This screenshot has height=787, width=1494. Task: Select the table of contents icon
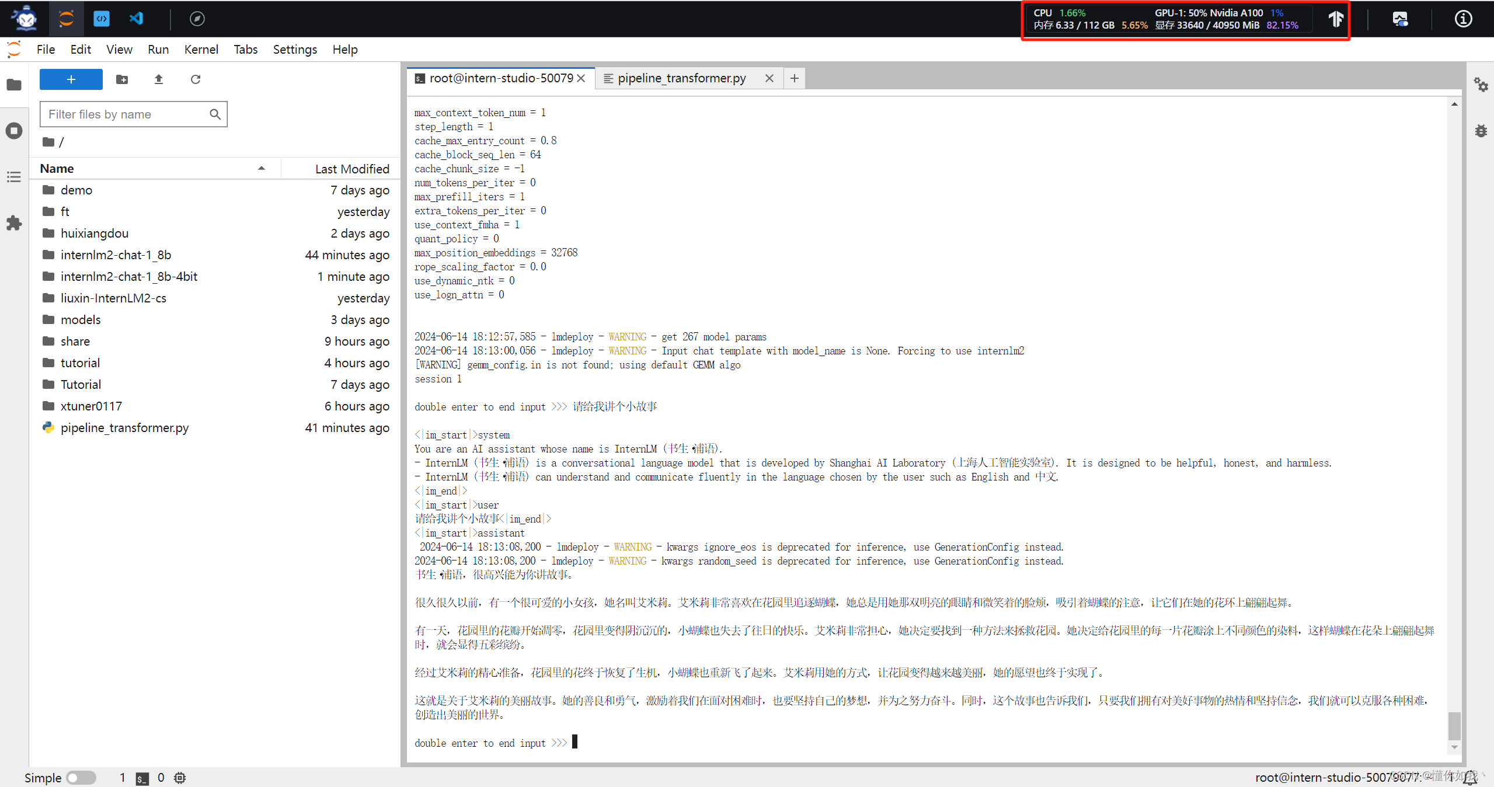(x=15, y=175)
